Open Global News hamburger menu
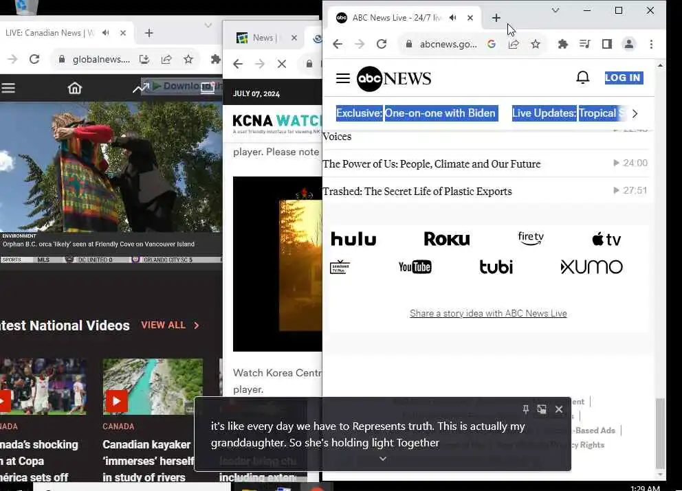 pos(8,88)
